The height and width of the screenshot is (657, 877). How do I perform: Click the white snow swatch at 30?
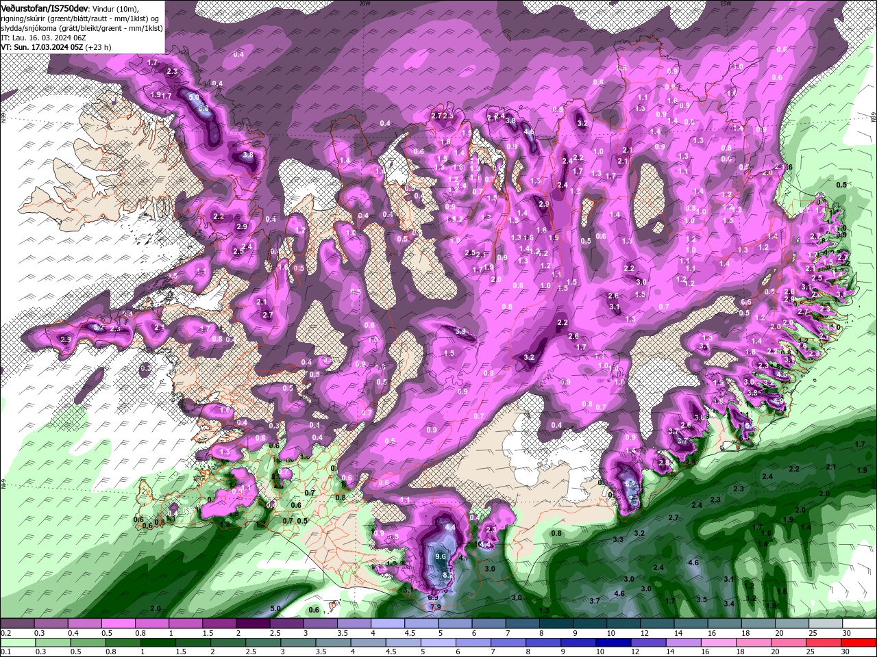tap(858, 623)
